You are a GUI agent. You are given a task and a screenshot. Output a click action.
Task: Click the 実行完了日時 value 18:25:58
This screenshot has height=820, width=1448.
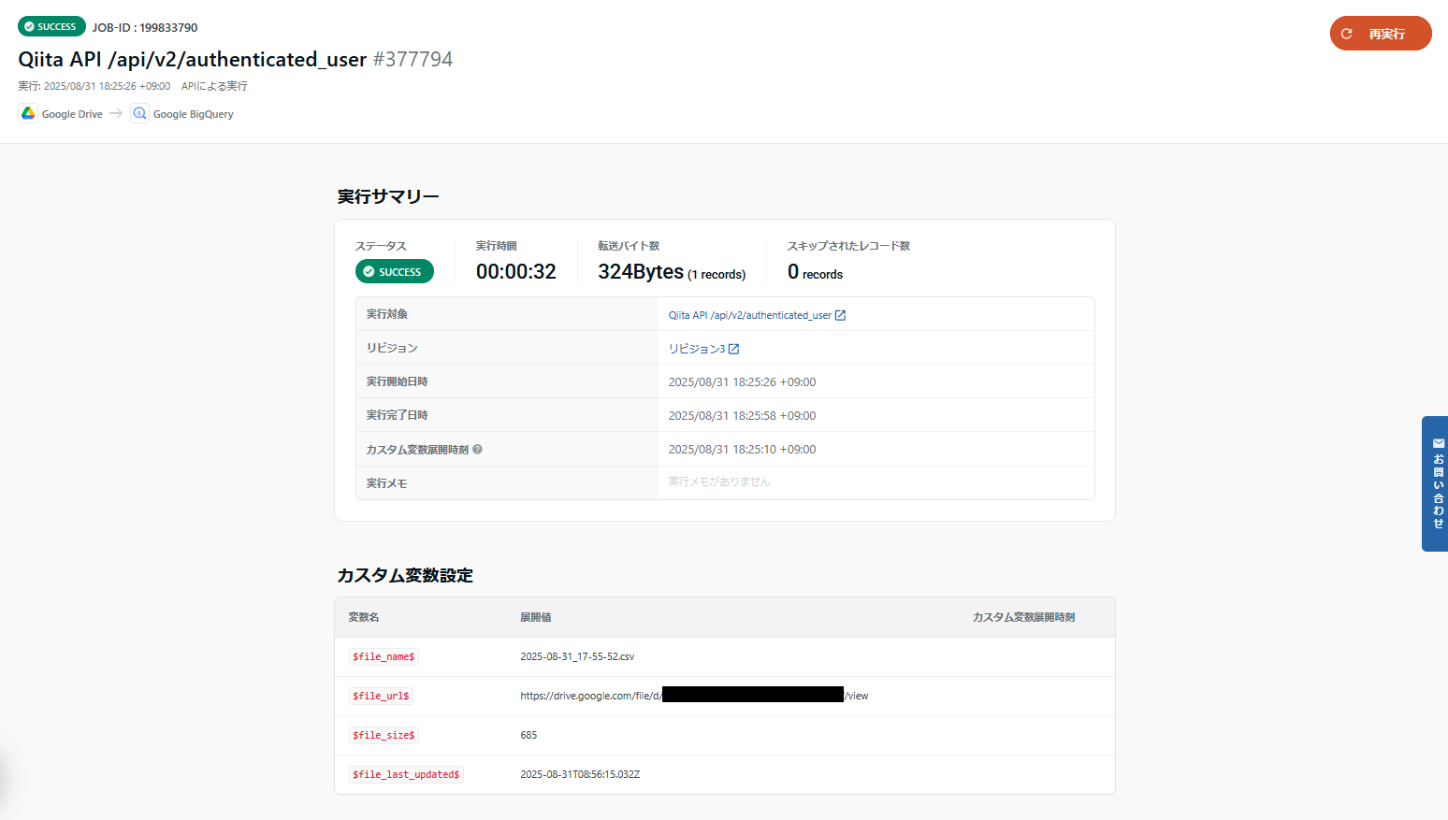point(742,415)
